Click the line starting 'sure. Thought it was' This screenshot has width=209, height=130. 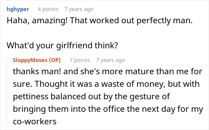(x=106, y=84)
